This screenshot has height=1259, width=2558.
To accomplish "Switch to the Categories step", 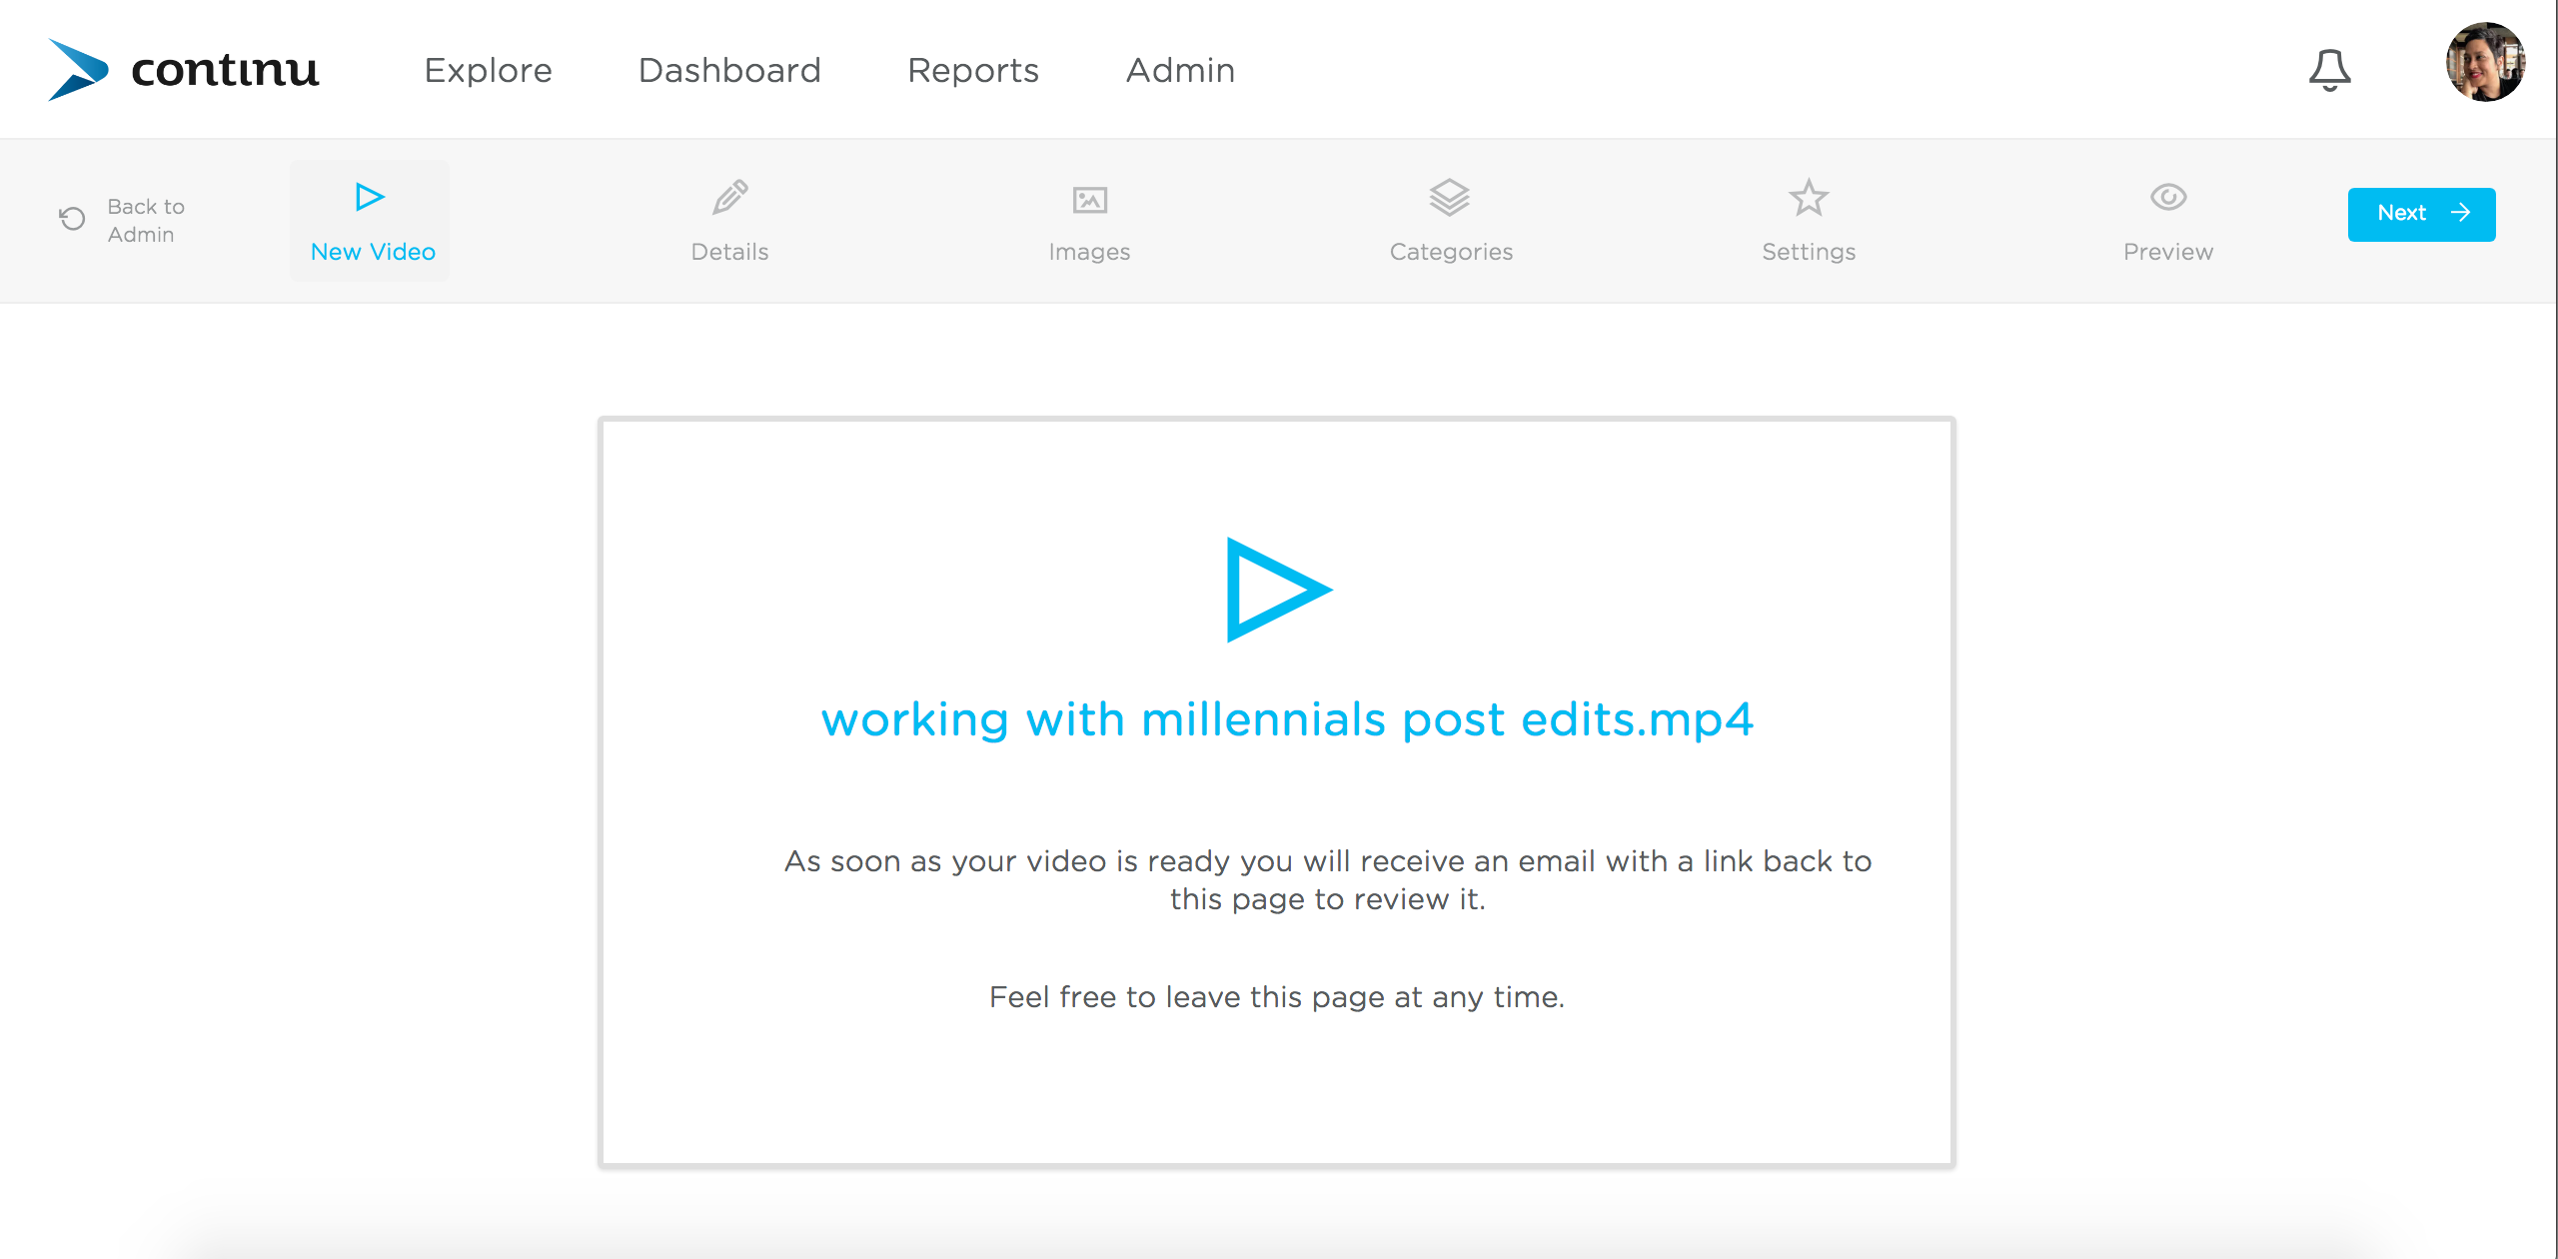I will coord(1451,222).
